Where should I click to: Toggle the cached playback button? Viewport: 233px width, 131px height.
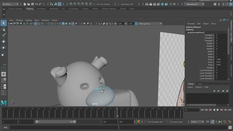pyautogui.click(x=213, y=122)
